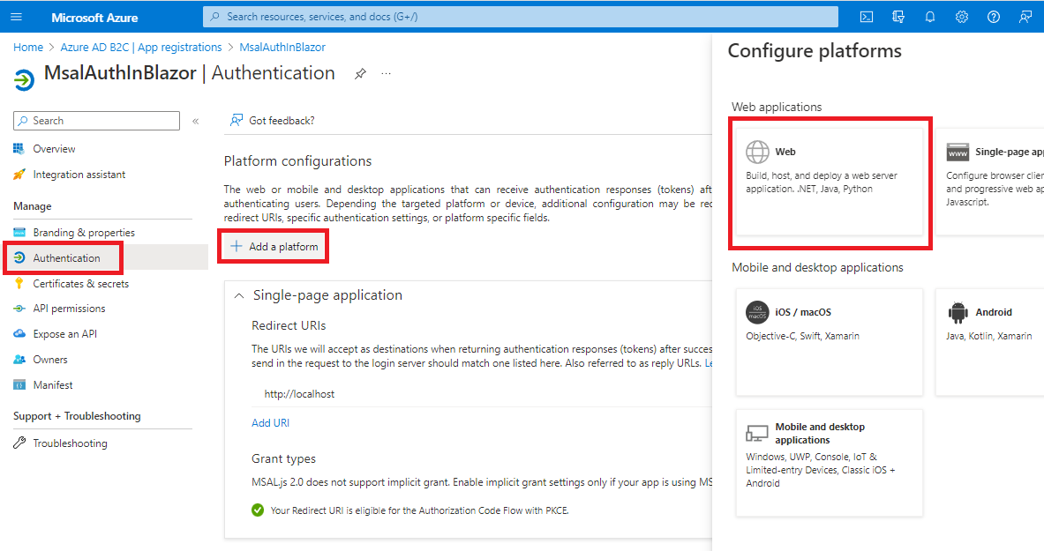The height and width of the screenshot is (551, 1044).
Task: Open the ellipsis more options
Action: point(387,74)
